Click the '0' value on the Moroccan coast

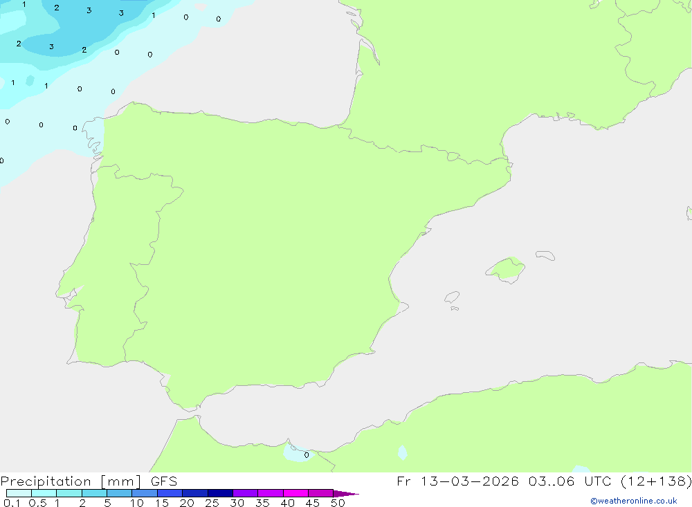point(307,455)
